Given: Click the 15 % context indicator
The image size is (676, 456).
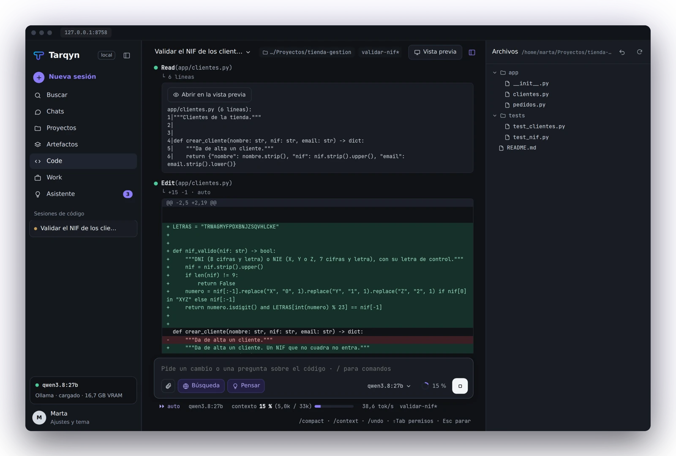Looking at the screenshot, I should [434, 386].
